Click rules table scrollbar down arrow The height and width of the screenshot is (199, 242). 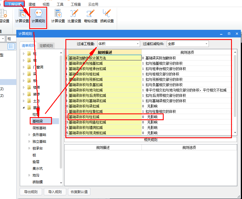click(235, 133)
